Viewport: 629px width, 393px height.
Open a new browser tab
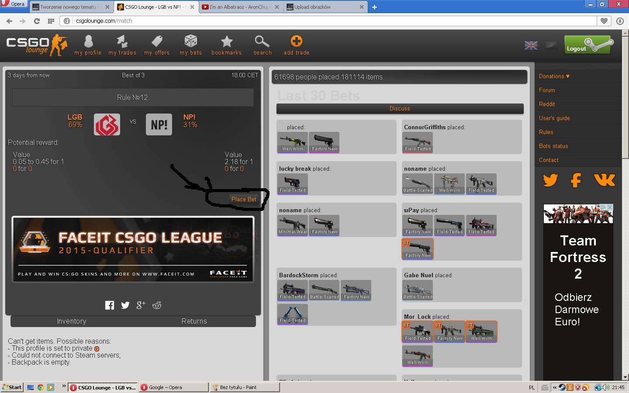(374, 7)
